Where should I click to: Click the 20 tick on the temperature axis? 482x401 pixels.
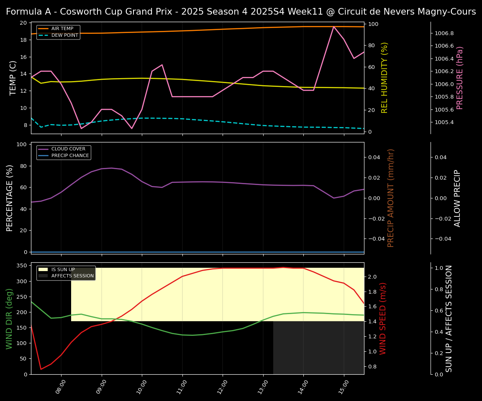coord(24,23)
